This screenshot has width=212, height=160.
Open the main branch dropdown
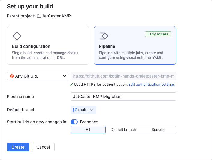(83, 110)
